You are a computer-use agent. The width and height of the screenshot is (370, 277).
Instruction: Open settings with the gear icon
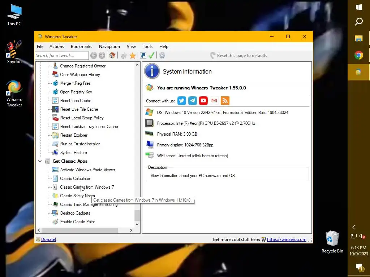162,56
